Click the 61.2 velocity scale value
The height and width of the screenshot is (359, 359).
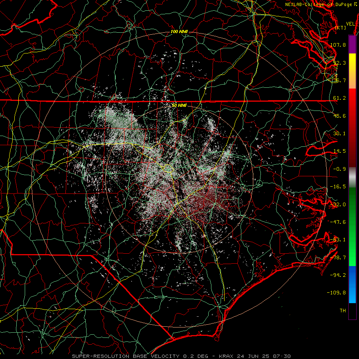[339, 98]
